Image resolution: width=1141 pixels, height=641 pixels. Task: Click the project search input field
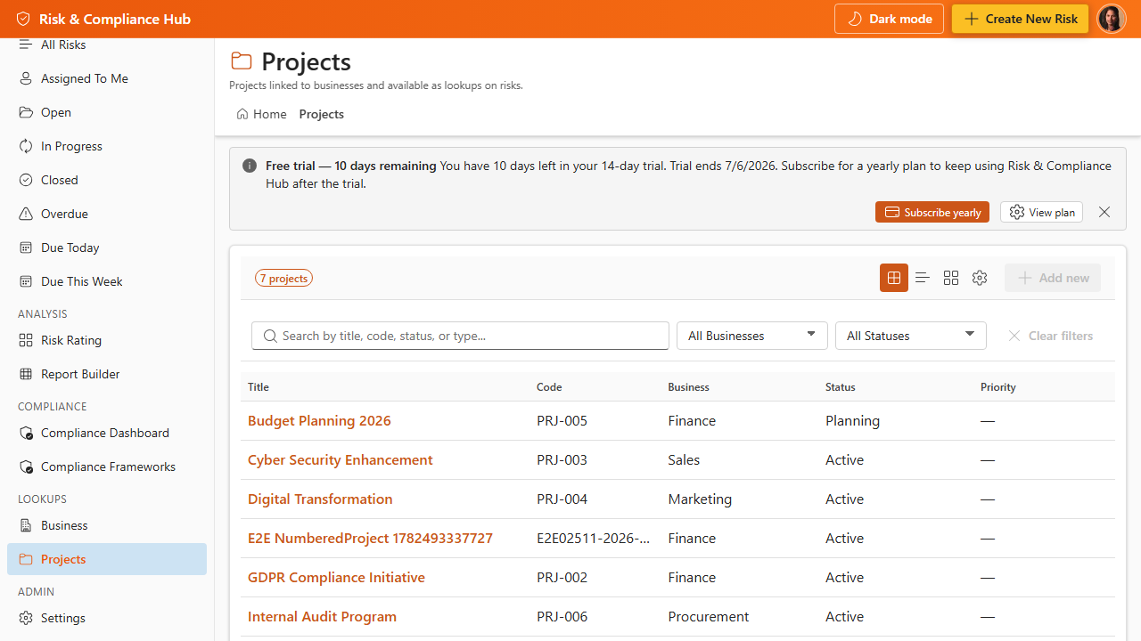pos(460,336)
